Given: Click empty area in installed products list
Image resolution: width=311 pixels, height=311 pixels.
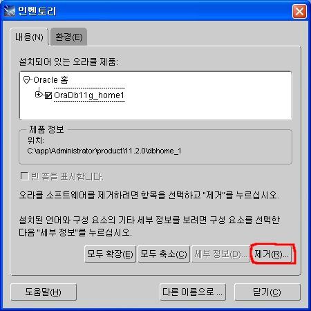Looking at the screenshot, I should point(207,104).
